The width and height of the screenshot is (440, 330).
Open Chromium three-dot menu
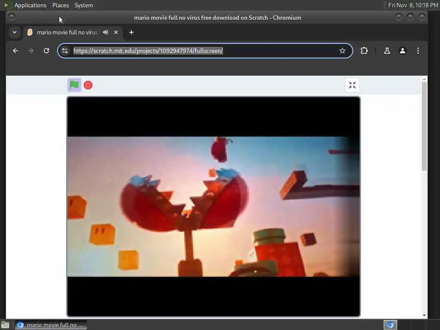tap(418, 51)
